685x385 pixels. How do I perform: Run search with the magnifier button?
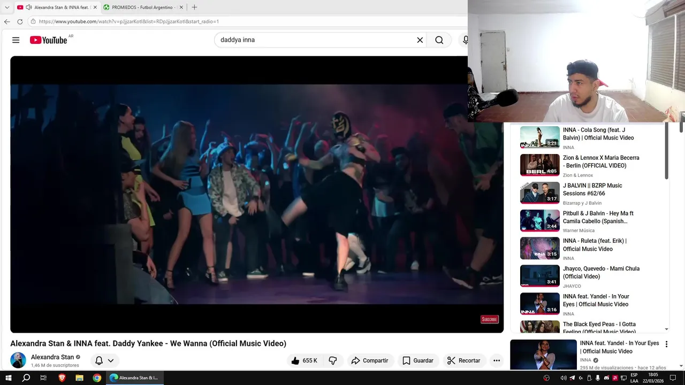[439, 40]
